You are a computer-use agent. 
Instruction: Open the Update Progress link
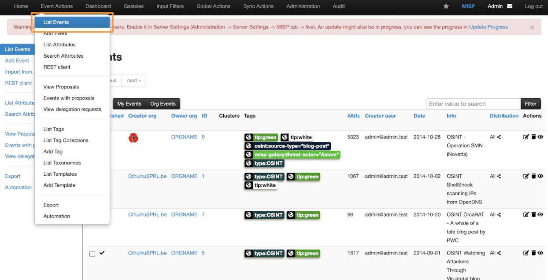coord(488,27)
